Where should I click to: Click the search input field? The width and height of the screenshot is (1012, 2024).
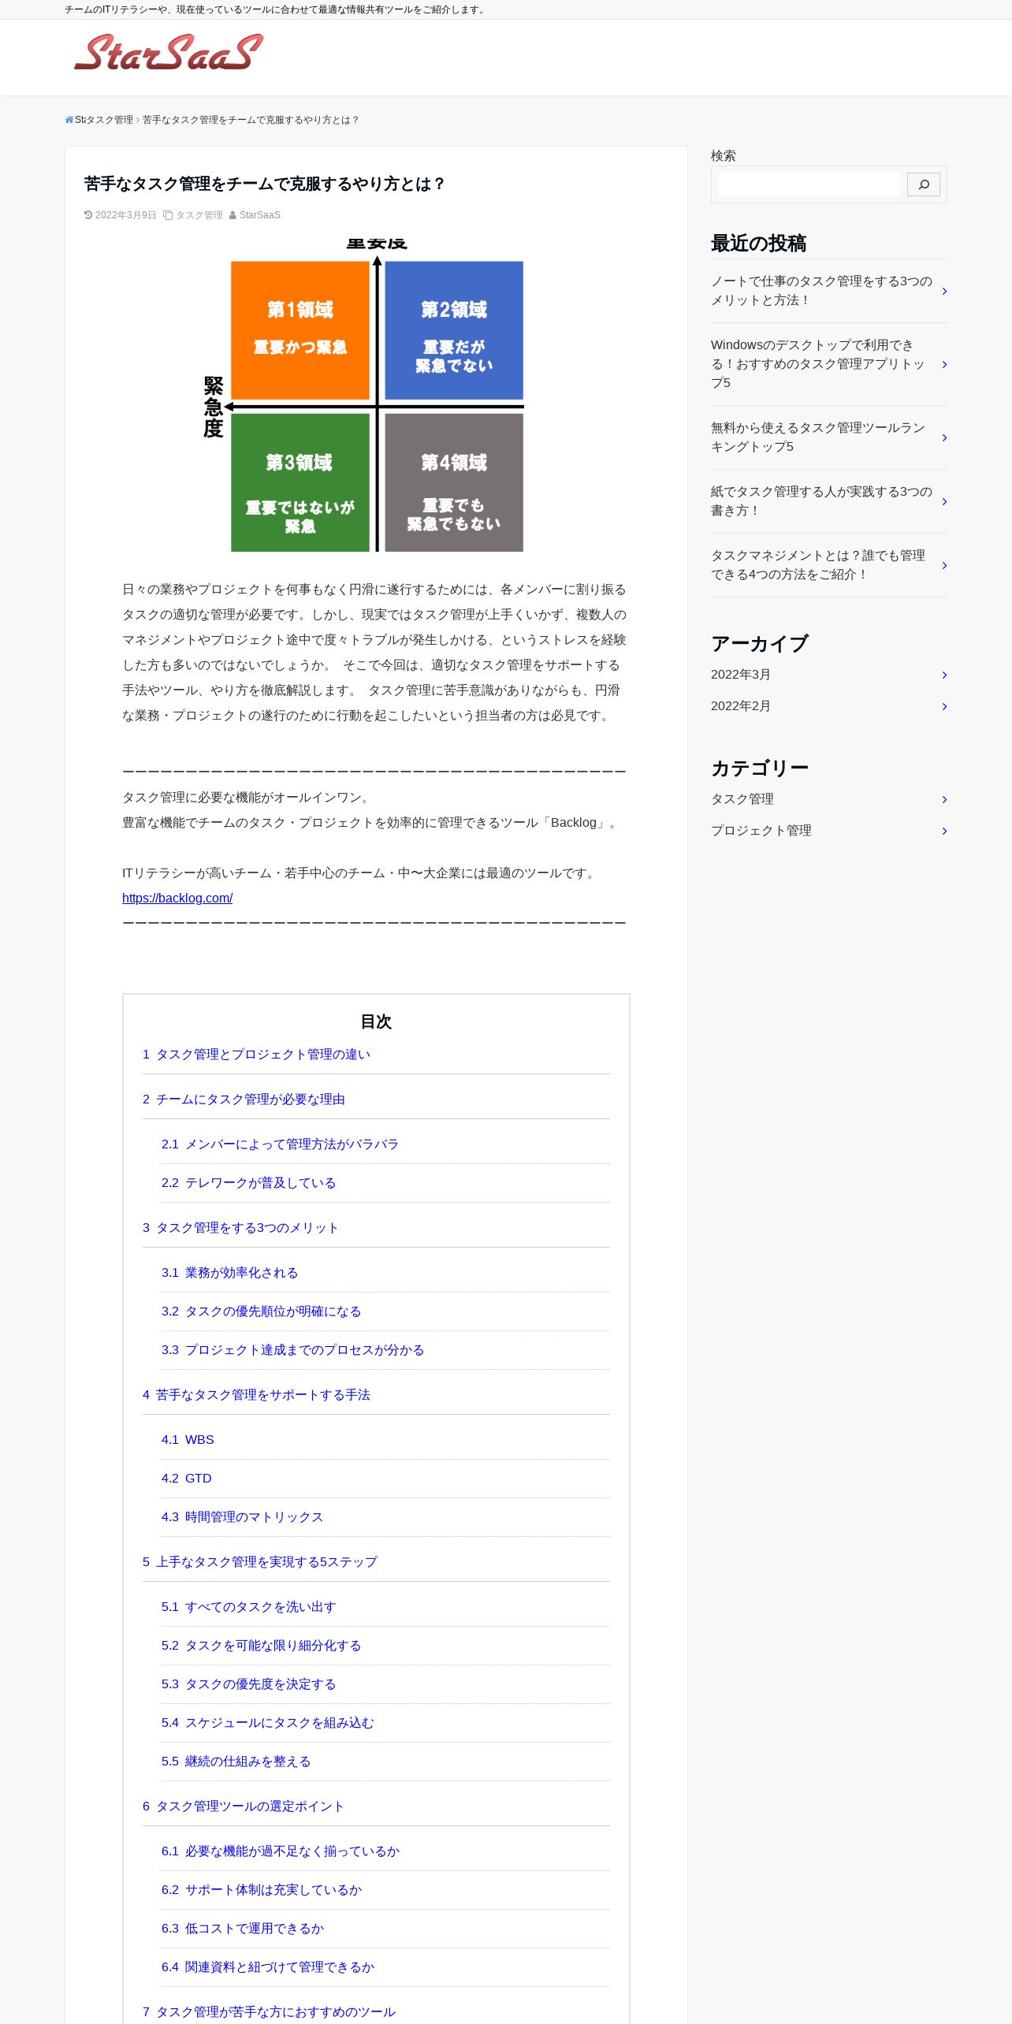(x=808, y=184)
